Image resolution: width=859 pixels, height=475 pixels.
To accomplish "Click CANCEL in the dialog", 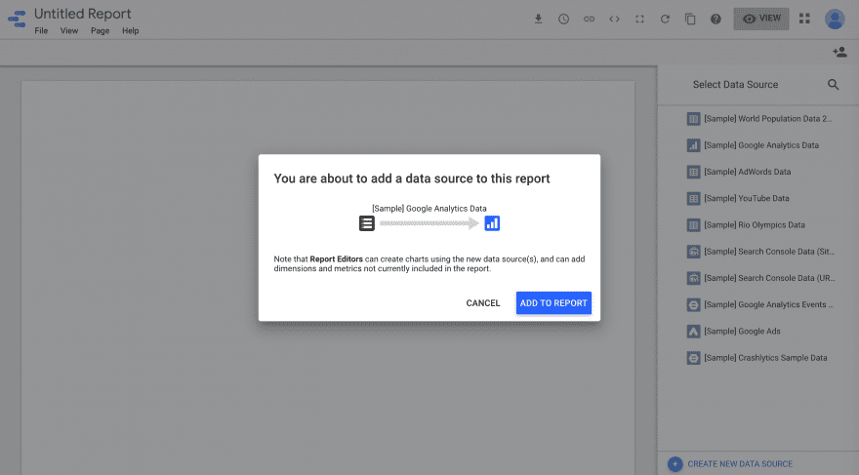I will [482, 303].
